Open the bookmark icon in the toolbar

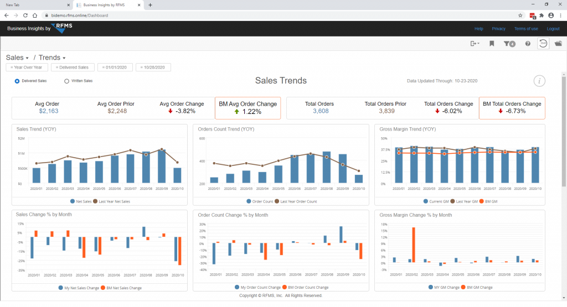point(491,44)
